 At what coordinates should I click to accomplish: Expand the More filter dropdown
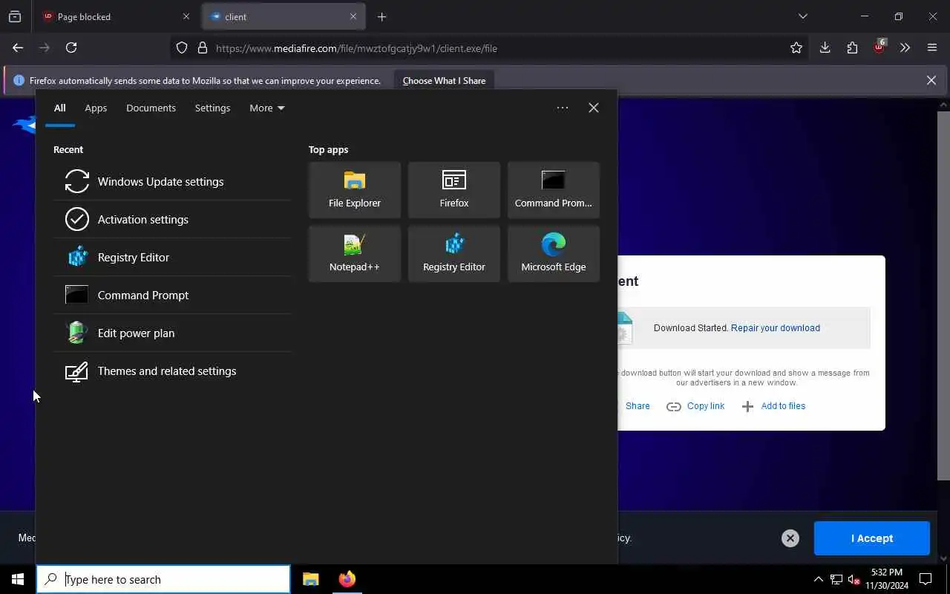pos(266,108)
